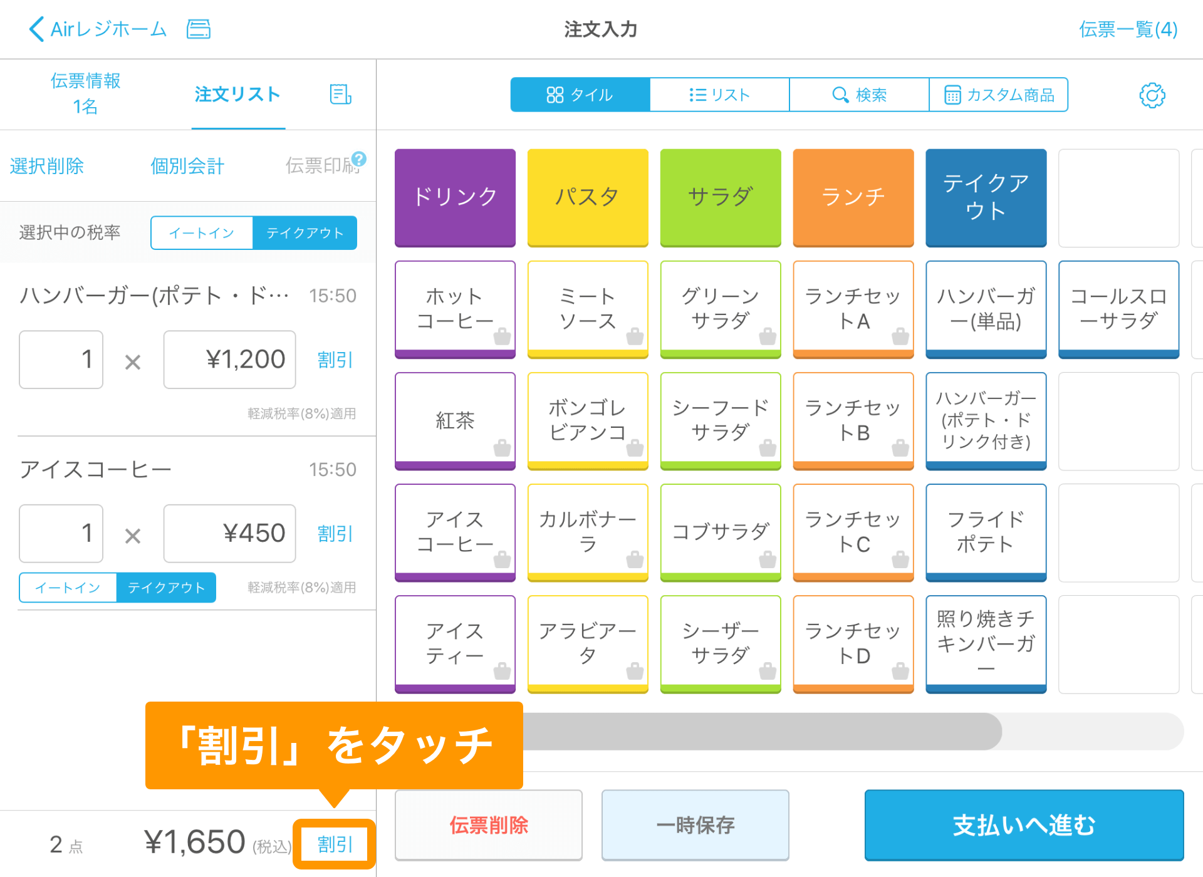The height and width of the screenshot is (877, 1203).
Task: Select the ランチ category tile
Action: tap(853, 198)
